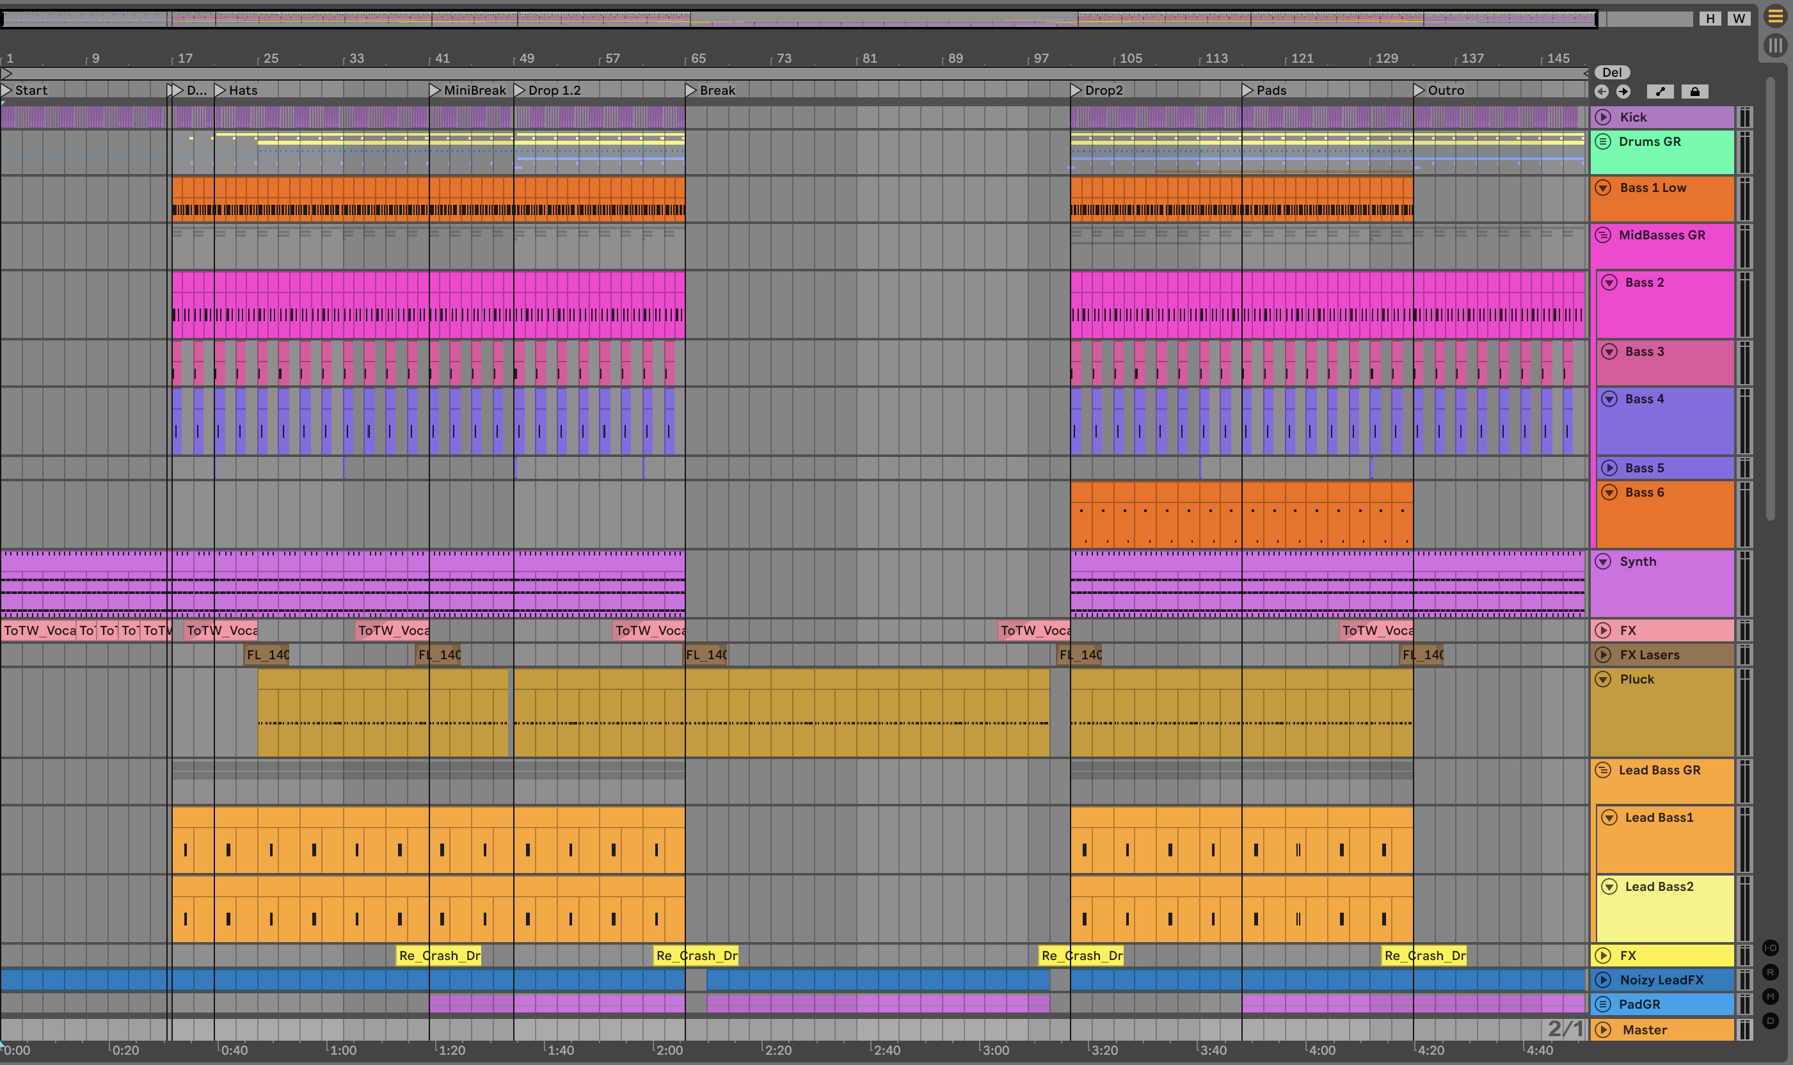Jump to the Break locator
1793x1065 pixels.
(692, 90)
